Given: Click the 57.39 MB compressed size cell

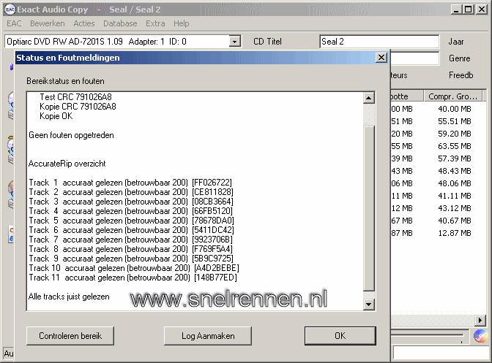Looking at the screenshot, I should point(455,158).
